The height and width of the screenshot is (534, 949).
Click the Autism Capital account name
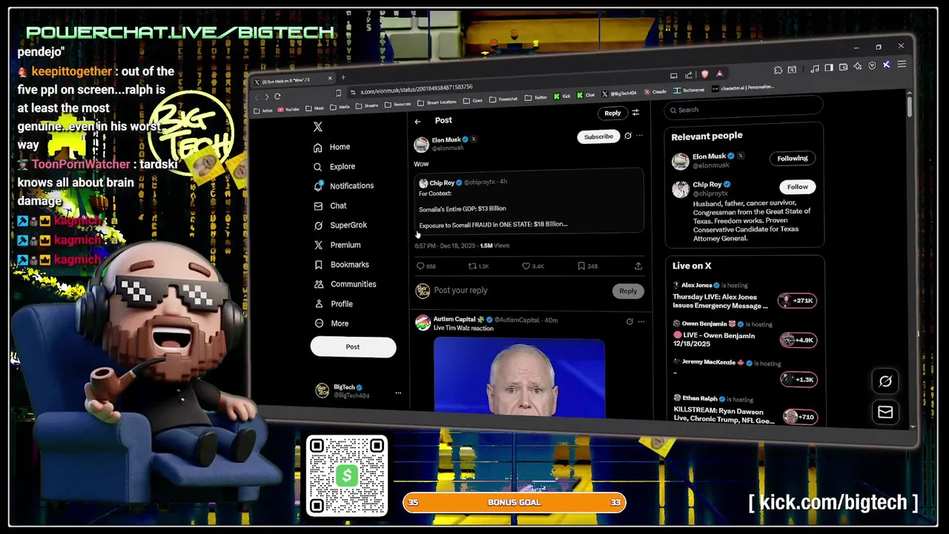coord(454,320)
